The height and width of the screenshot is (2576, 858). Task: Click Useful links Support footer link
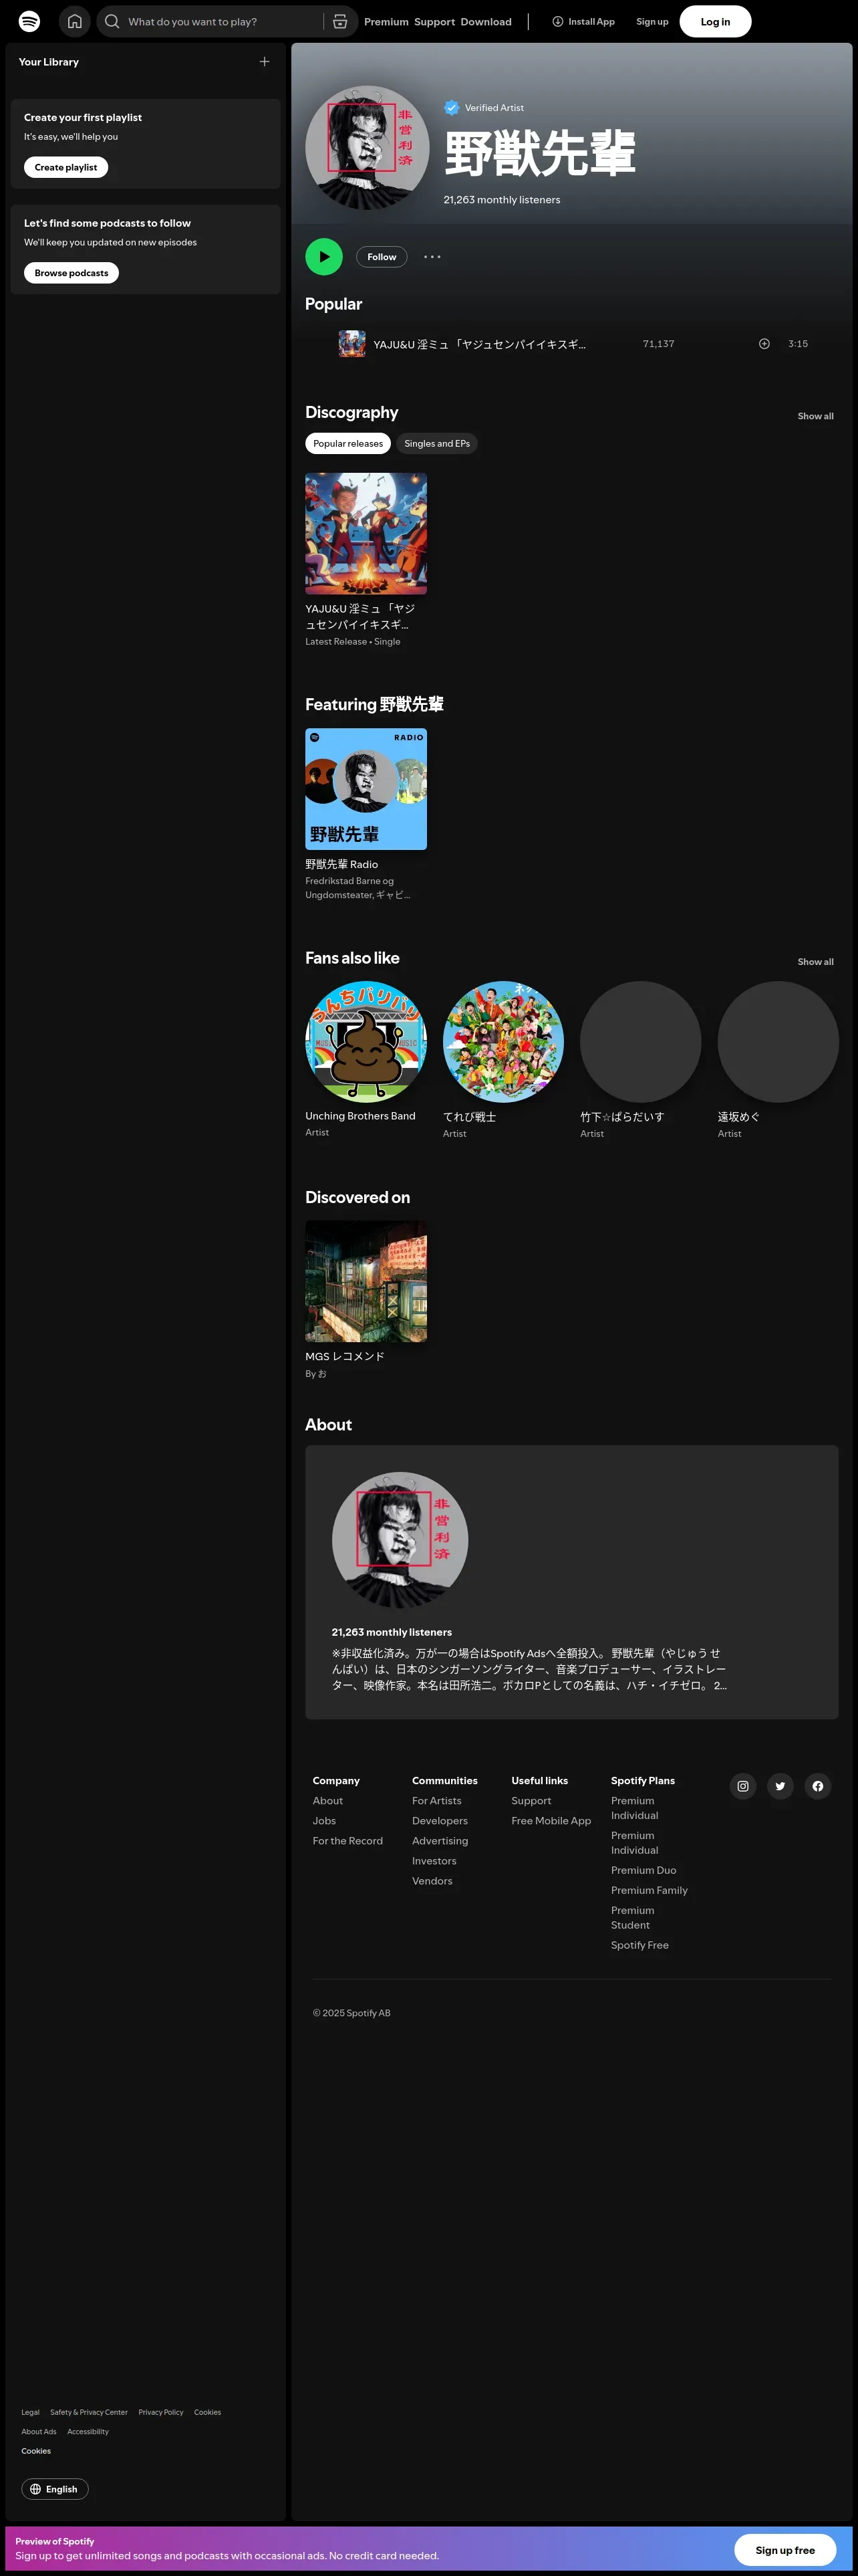click(x=531, y=1801)
